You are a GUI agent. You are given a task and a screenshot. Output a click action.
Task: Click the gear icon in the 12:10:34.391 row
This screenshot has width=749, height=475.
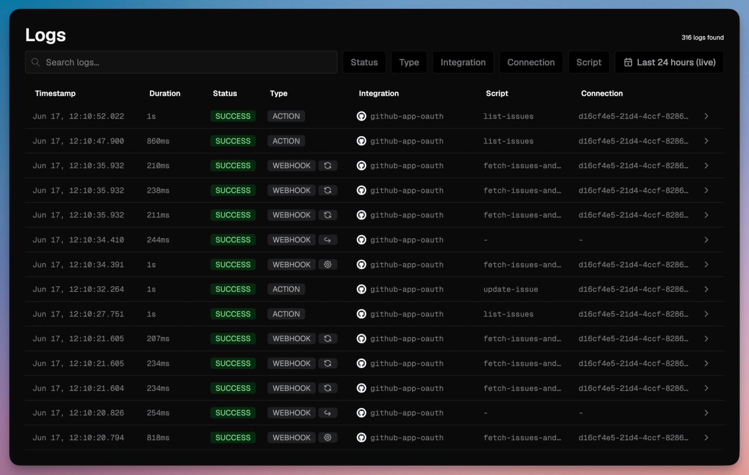point(328,264)
